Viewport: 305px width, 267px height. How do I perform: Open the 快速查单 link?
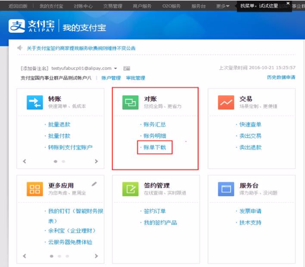click(251, 124)
